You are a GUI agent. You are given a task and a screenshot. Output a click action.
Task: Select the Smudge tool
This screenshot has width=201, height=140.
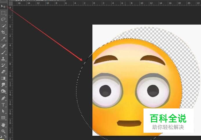click(3, 85)
